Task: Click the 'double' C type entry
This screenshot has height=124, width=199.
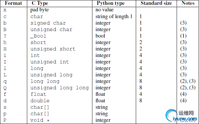Action: point(40,101)
